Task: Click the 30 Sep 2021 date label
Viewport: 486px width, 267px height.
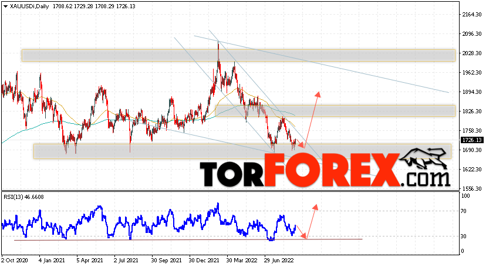Action: coord(167,261)
